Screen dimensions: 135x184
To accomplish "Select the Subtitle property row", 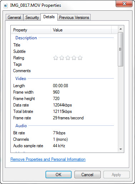I will coord(64,51).
